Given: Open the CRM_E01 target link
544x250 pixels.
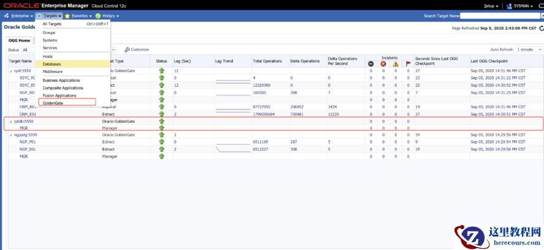Looking at the screenshot, I should pos(28,114).
